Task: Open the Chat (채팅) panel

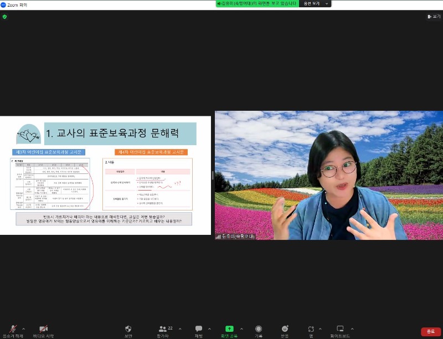Action: click(198, 329)
